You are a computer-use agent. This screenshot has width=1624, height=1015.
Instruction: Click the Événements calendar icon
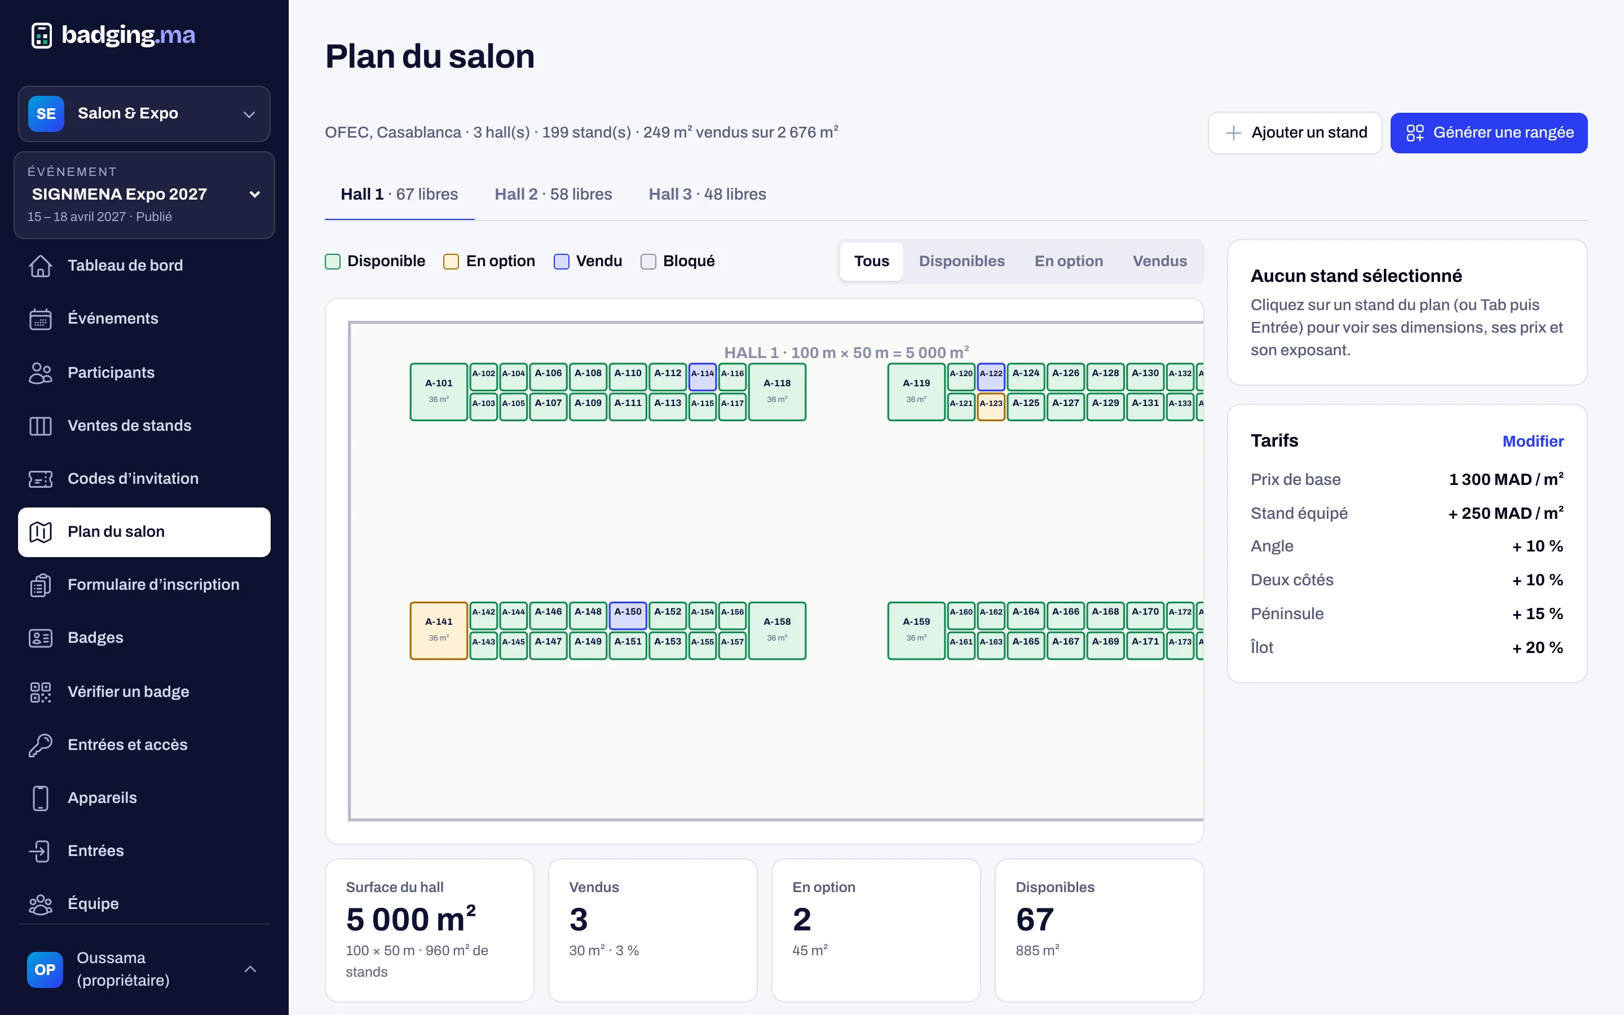click(x=40, y=319)
